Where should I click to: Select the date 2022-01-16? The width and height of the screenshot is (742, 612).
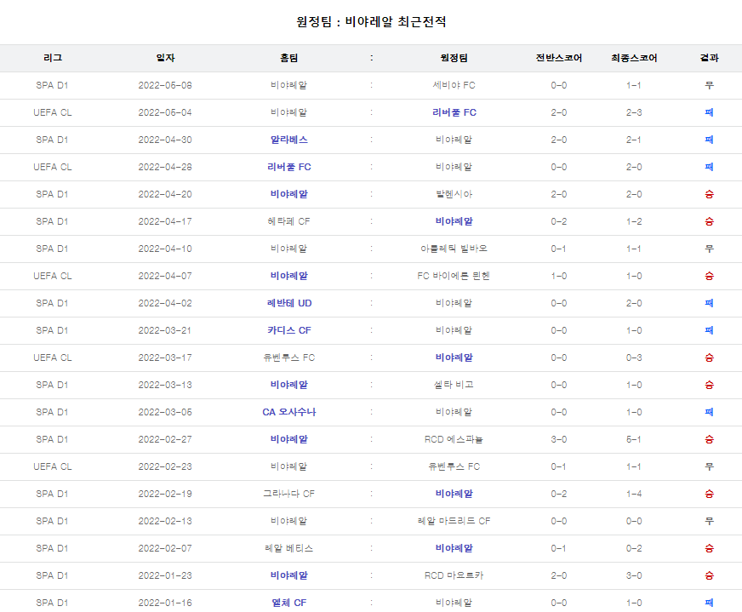tap(165, 603)
